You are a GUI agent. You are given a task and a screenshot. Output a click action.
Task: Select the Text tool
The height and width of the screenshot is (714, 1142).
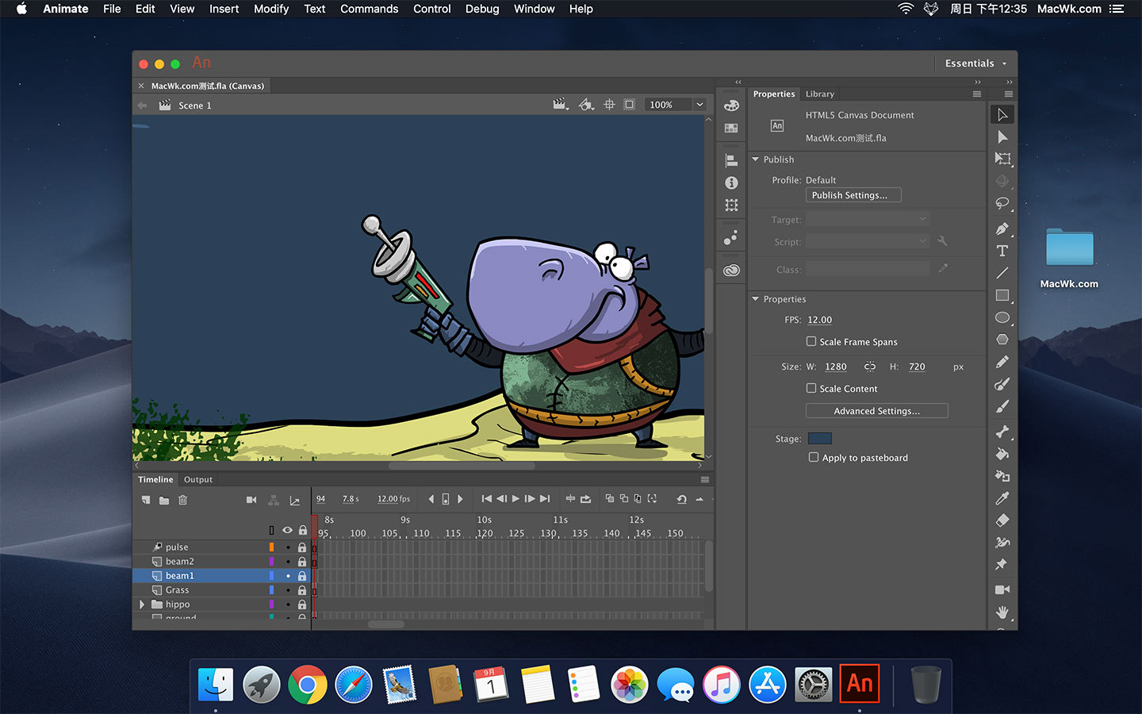[1002, 251]
